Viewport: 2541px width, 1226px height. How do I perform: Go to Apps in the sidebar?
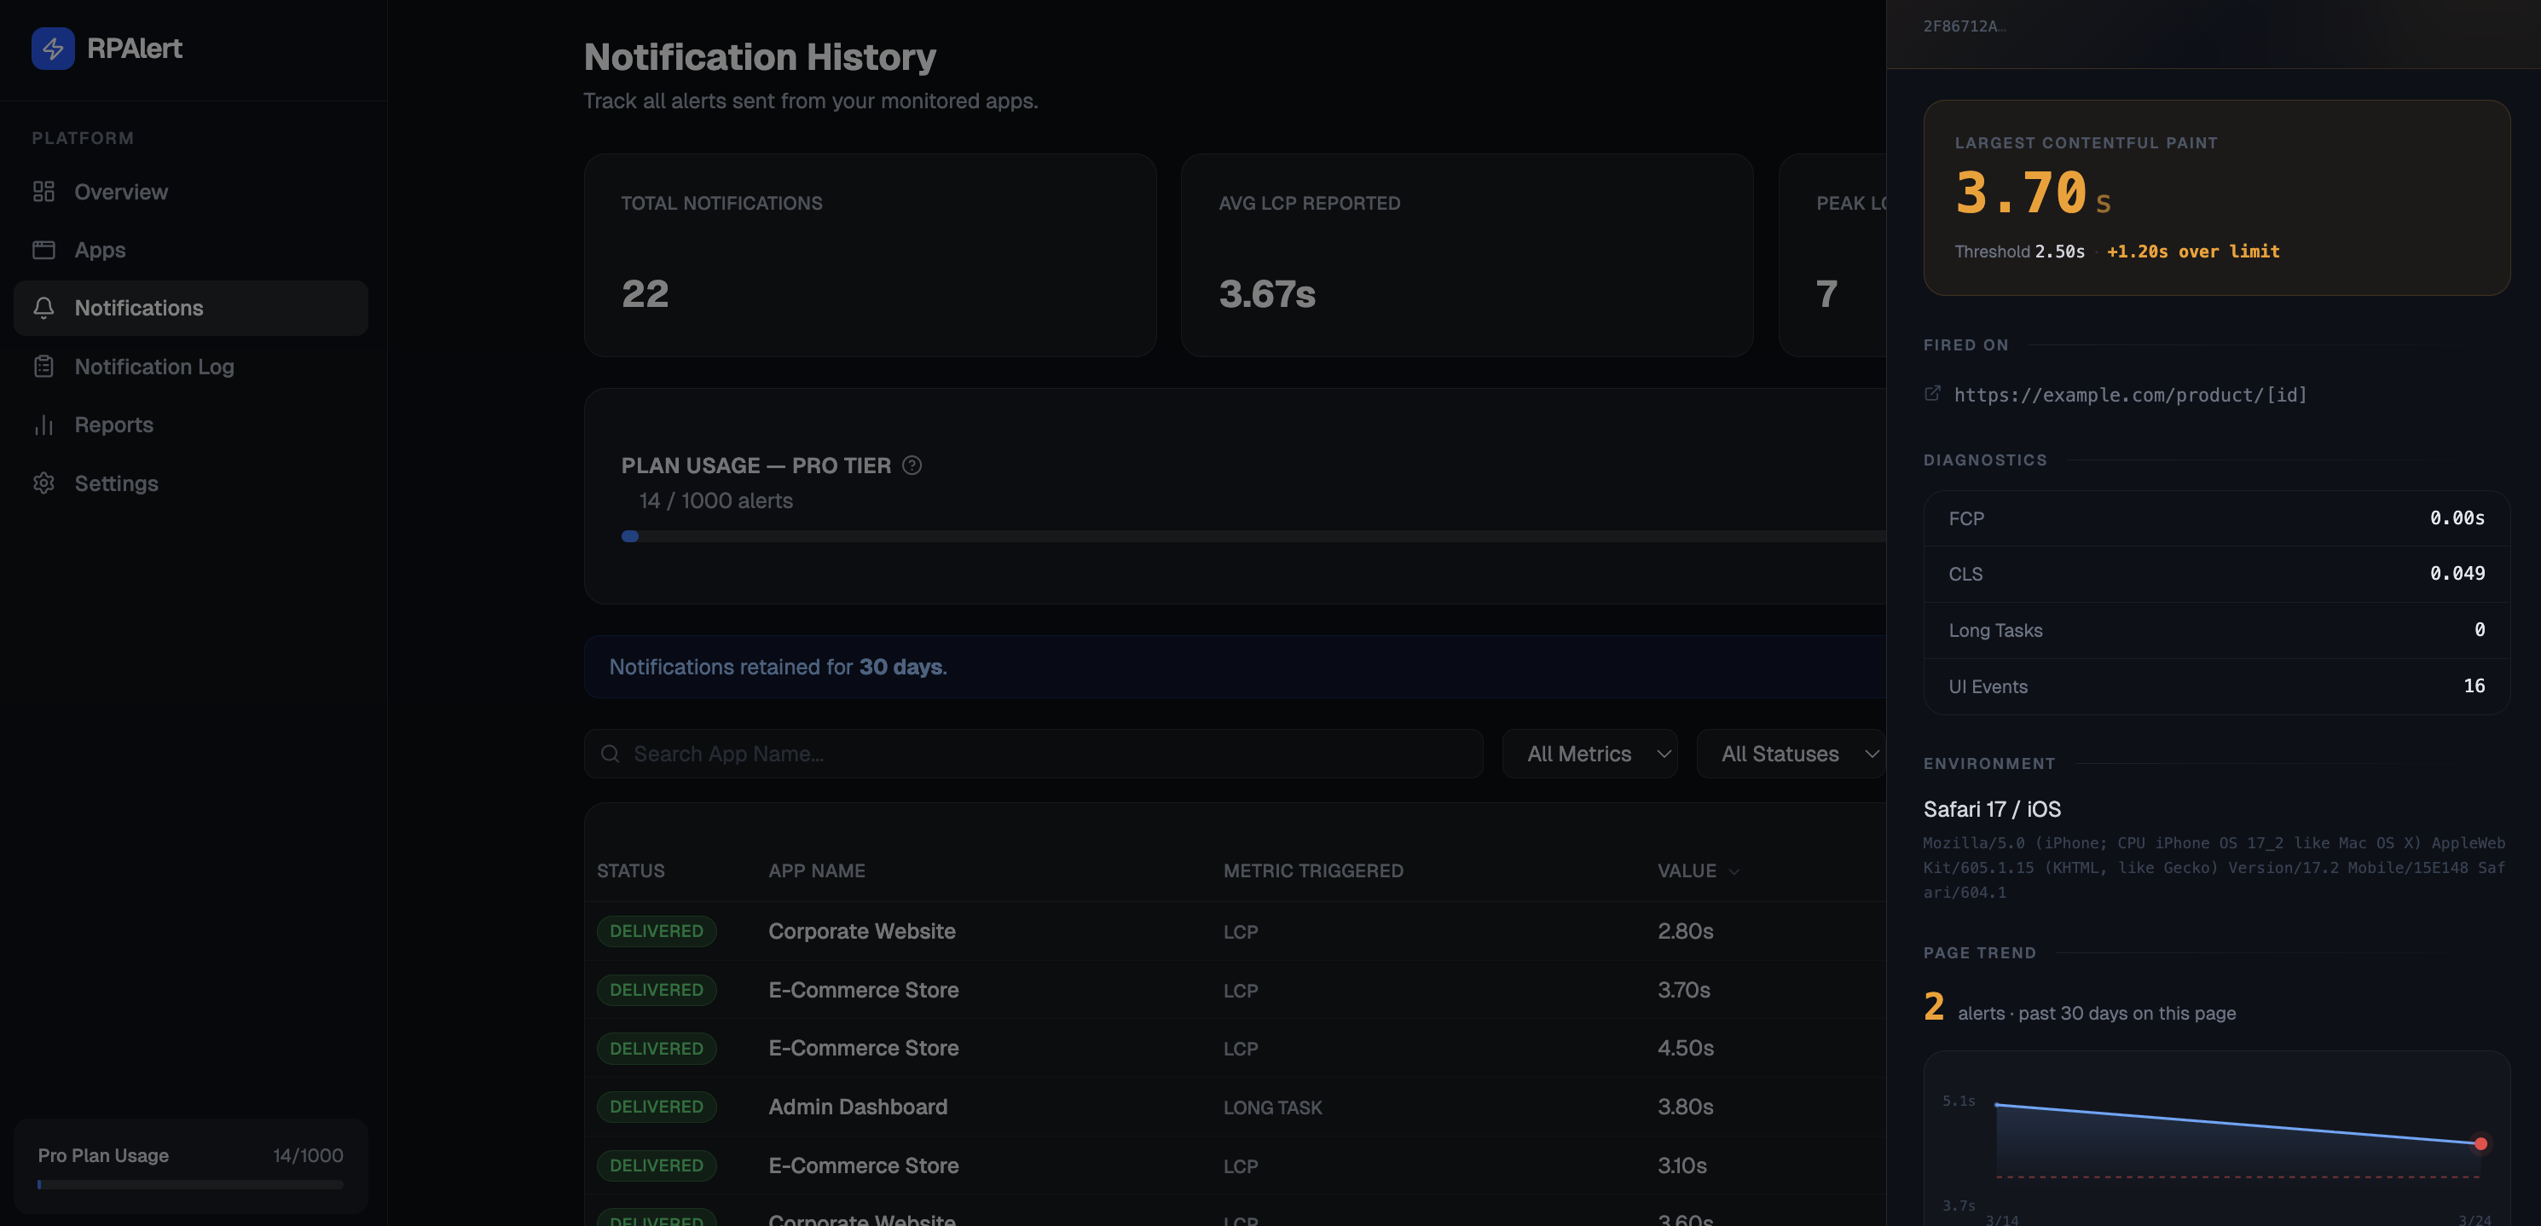click(190, 250)
